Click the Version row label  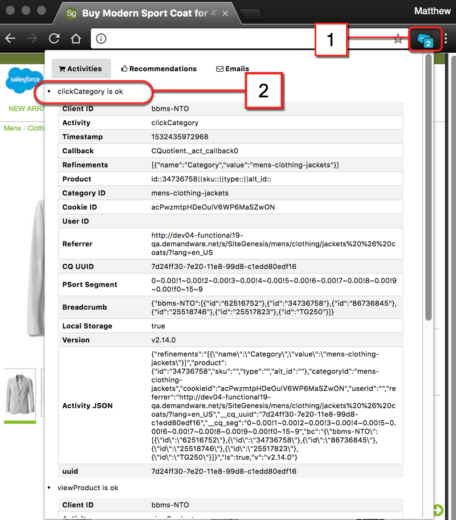[76, 340]
